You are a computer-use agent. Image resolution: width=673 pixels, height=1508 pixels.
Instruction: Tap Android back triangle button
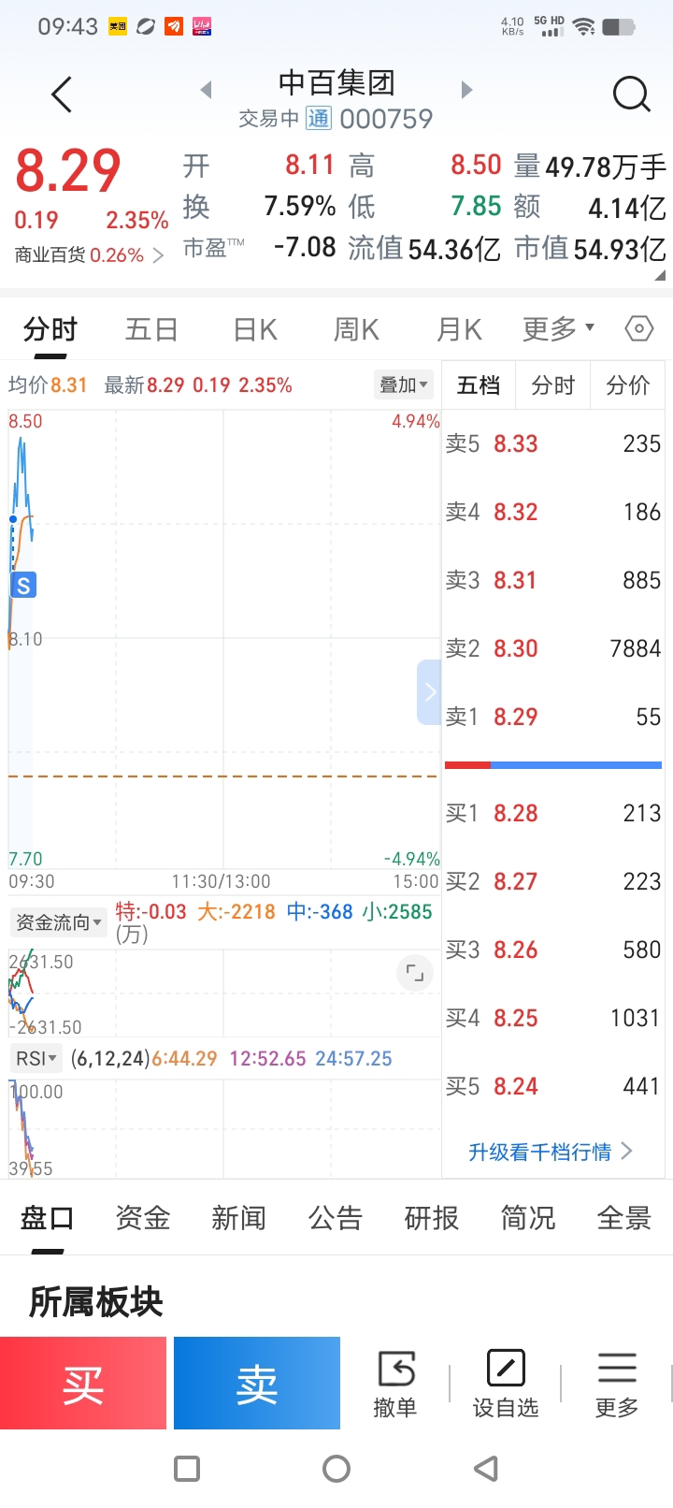pyautogui.click(x=486, y=1468)
